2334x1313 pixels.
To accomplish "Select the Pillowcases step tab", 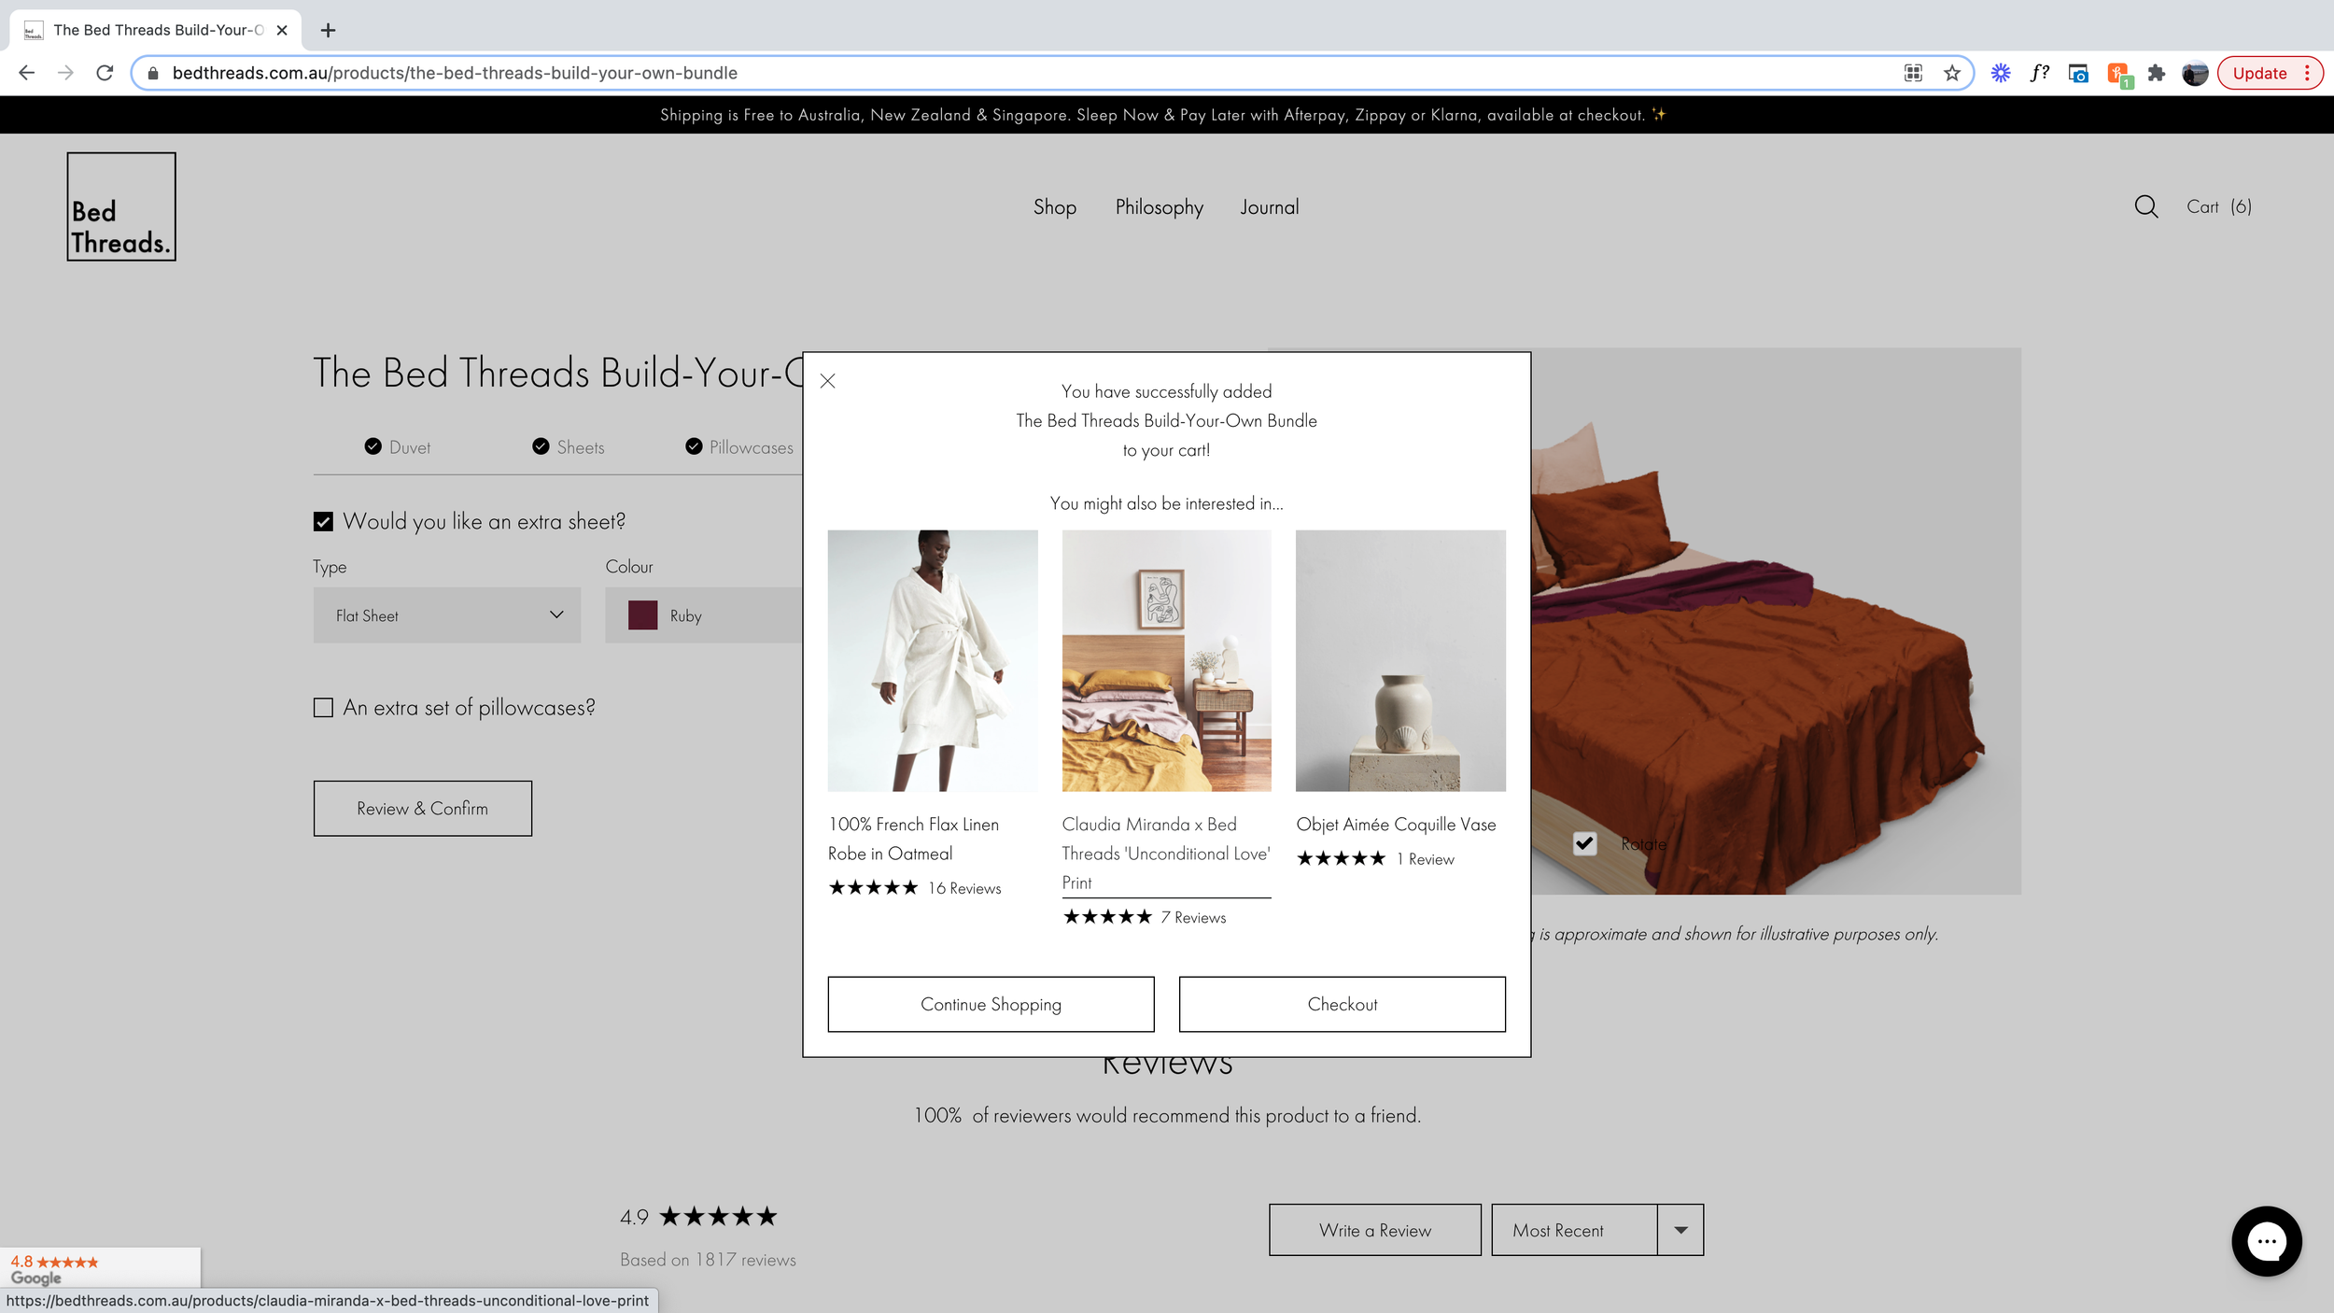I will (739, 447).
